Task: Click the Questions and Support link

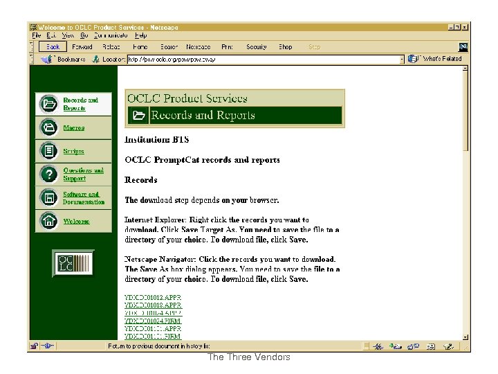Action: [x=83, y=175]
